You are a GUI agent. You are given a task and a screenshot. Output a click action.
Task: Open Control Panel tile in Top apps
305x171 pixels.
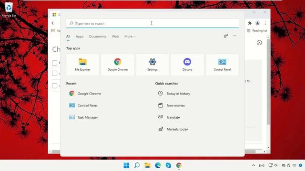(222, 65)
